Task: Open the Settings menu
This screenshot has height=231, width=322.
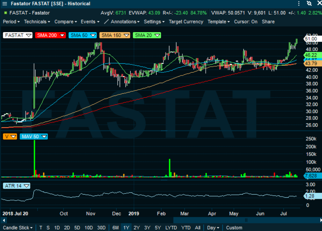Action: tap(154, 22)
